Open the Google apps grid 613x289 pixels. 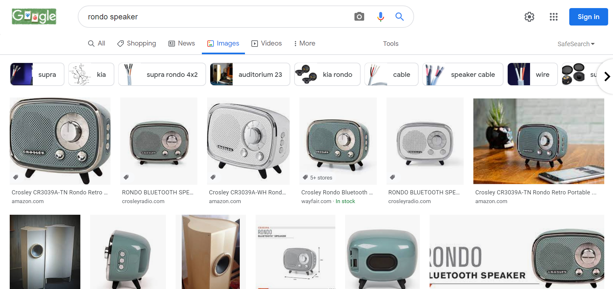(554, 17)
